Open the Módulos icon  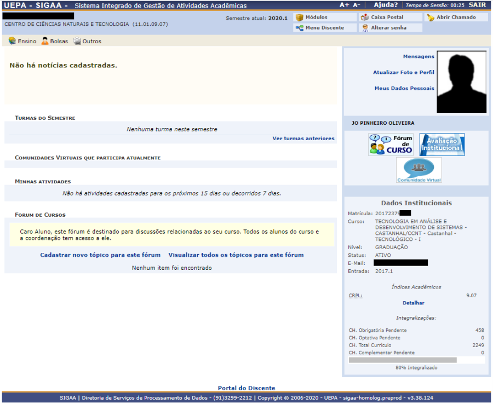(300, 18)
